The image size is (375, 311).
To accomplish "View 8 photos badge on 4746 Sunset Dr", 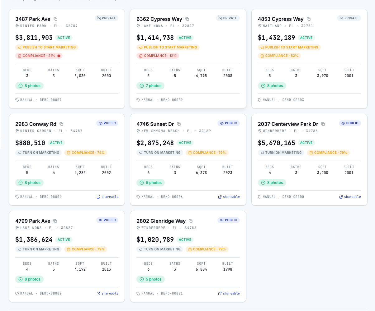I will pyautogui.click(x=150, y=183).
